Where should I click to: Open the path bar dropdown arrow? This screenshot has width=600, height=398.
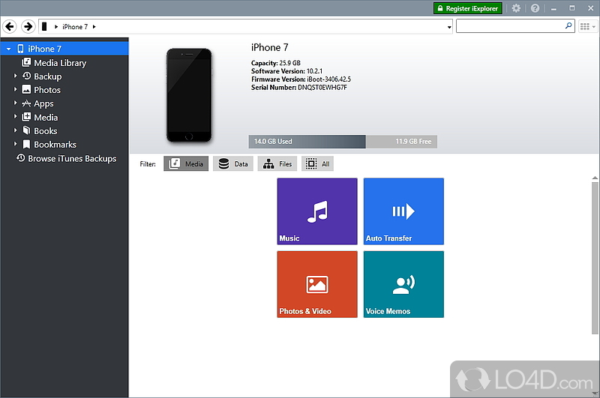click(x=449, y=27)
